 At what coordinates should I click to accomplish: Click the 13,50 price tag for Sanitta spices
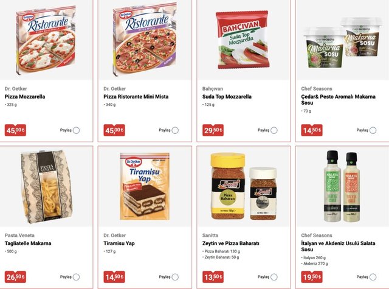(x=213, y=277)
